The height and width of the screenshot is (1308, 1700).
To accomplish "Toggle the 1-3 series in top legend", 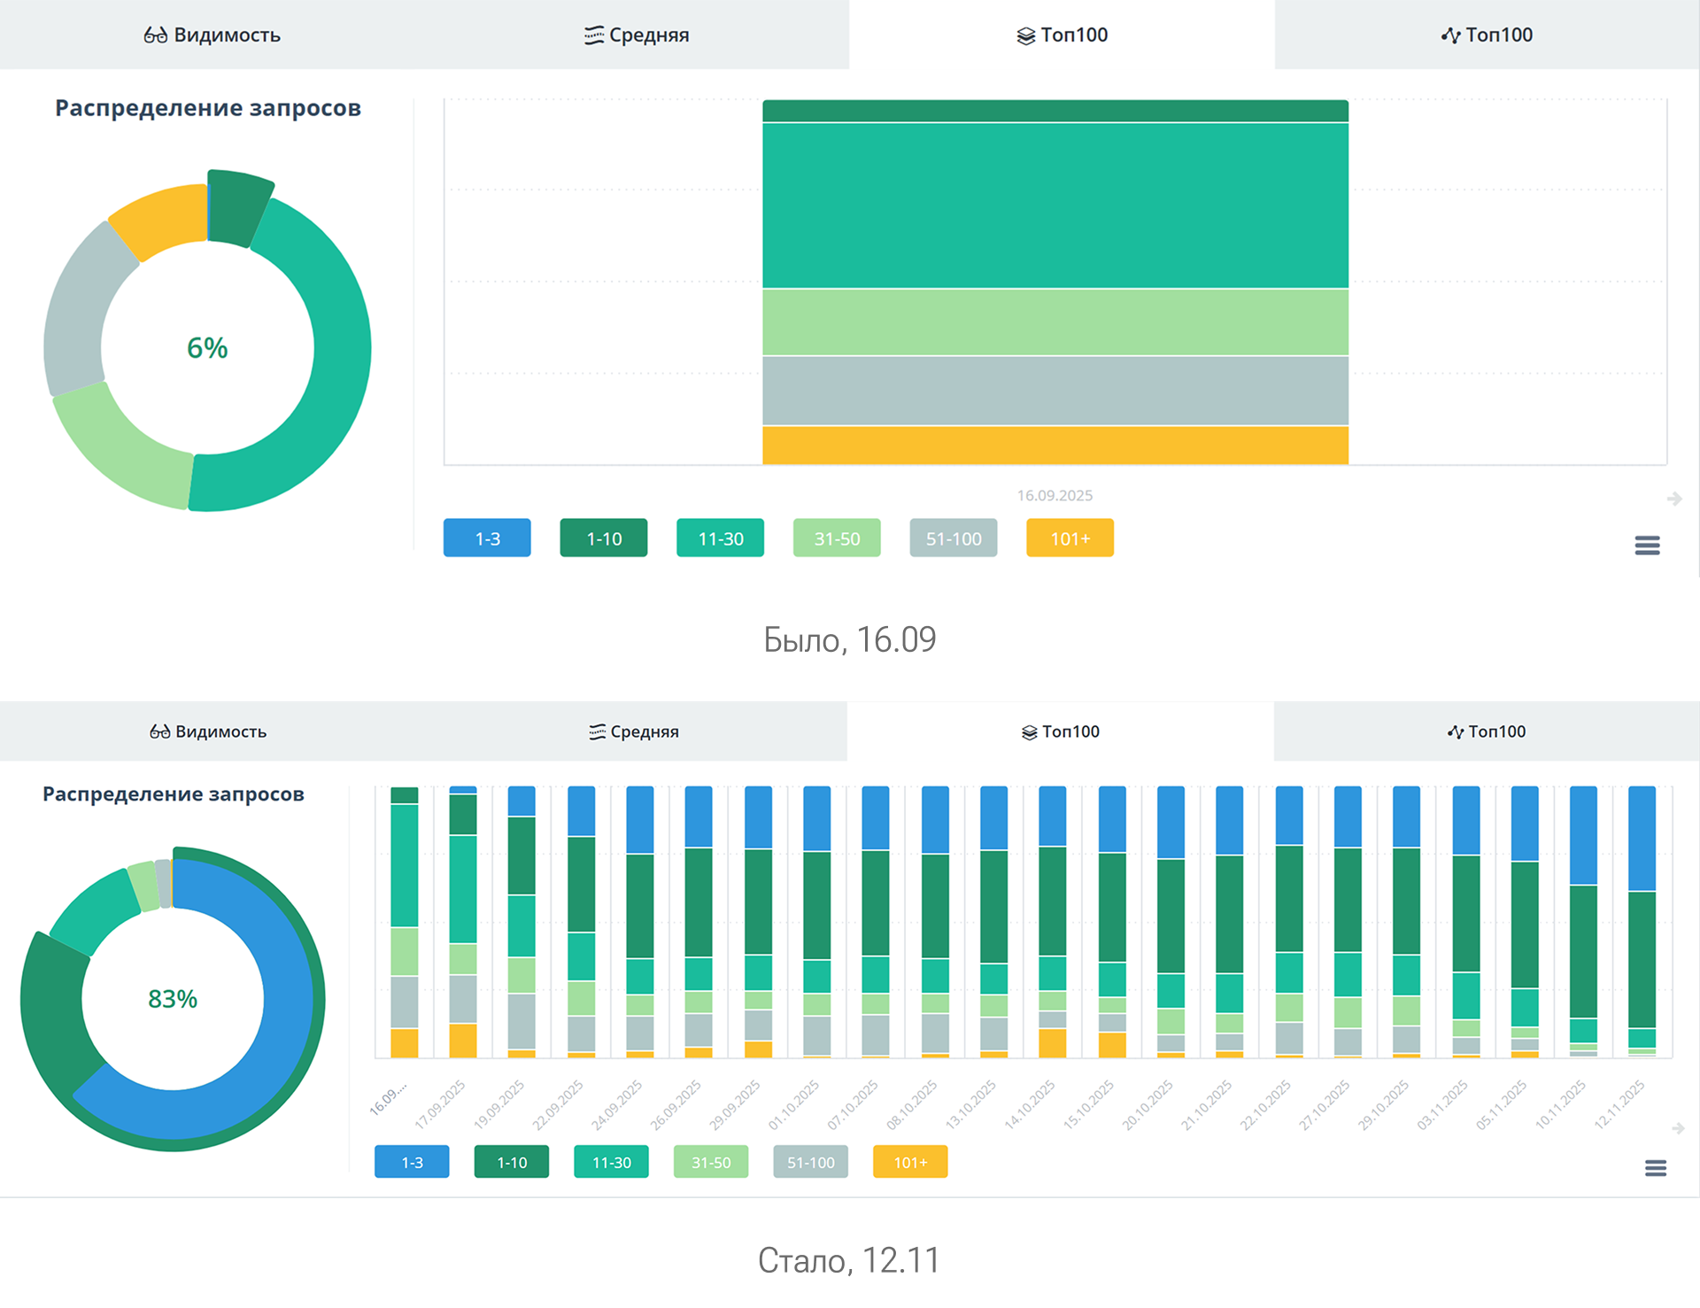I will coord(487,538).
